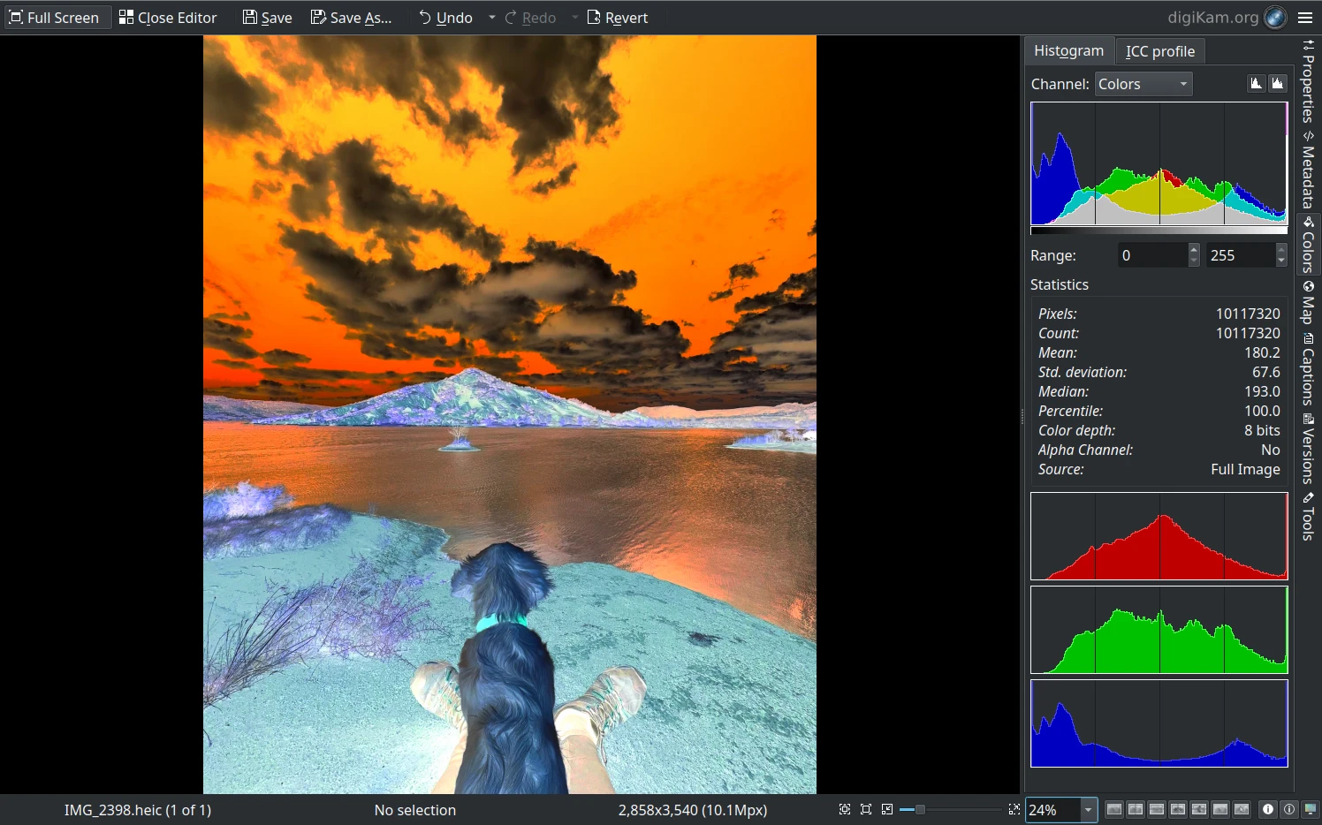Click the Revert button
This screenshot has height=825, width=1322.
coord(618,17)
